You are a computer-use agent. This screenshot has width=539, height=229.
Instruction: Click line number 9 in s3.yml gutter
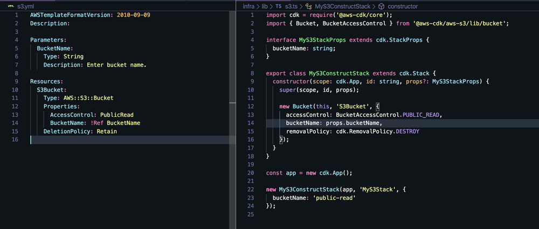[x=16, y=81]
